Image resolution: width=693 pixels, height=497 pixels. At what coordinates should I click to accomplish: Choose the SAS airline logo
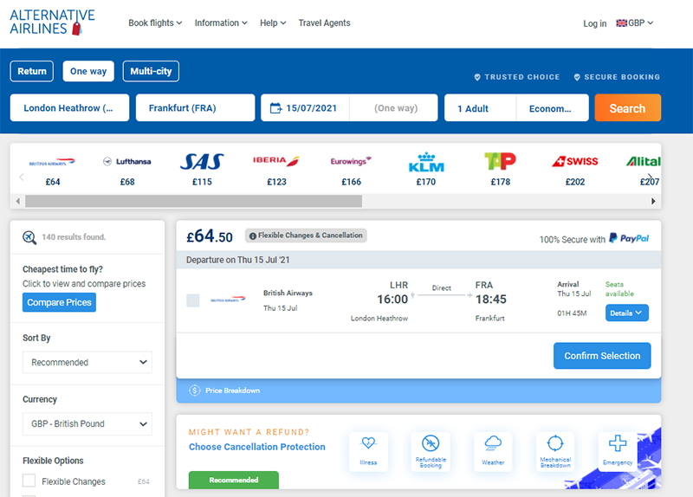pos(202,161)
